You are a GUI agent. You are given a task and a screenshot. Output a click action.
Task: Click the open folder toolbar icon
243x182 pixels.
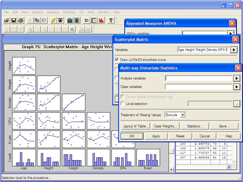[x=6, y=20]
